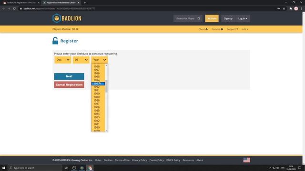The height and width of the screenshot is (171, 305).
Task: Click the Windows taskbar search box
Action: [35, 168]
